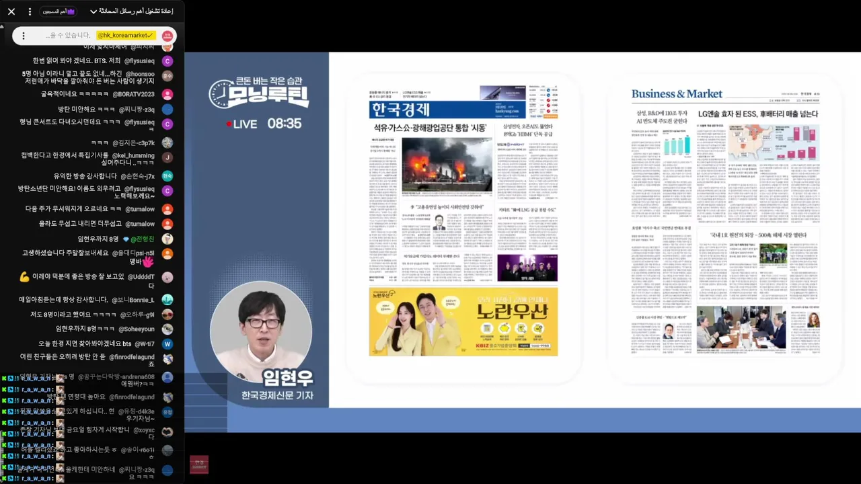Click the avatar beside '한번 읽어 봐야 겠네요. BTS. 저희'
Image resolution: width=861 pixels, height=484 pixels.
[x=167, y=61]
